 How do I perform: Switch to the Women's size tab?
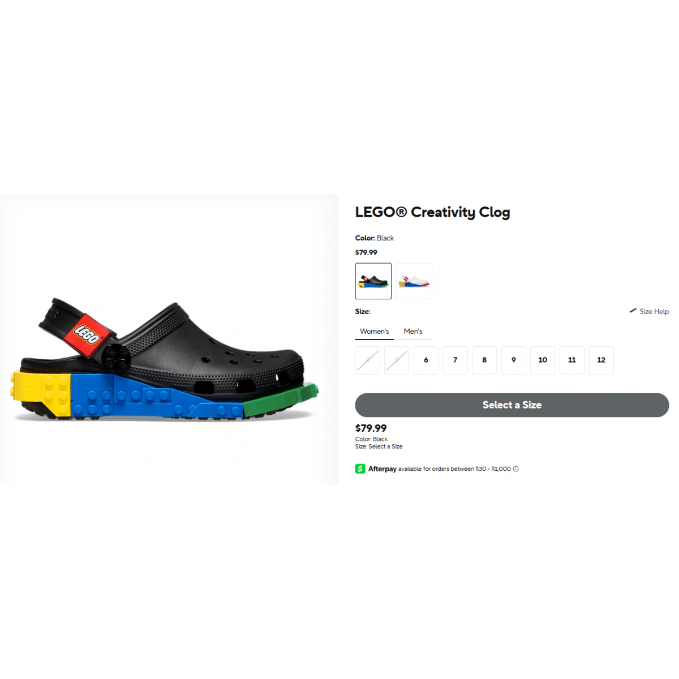[x=375, y=331]
